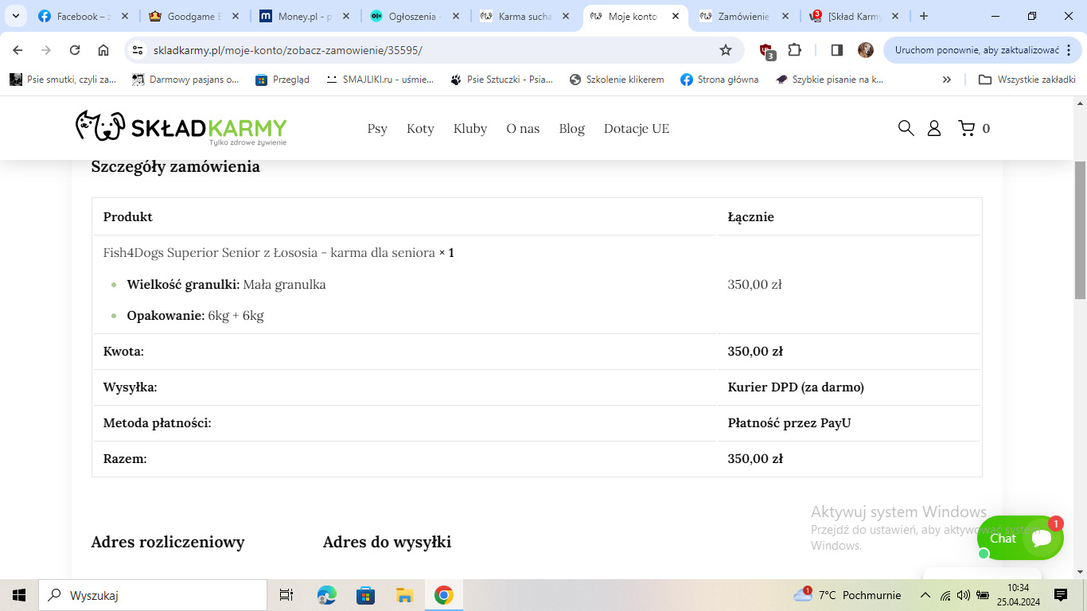Screen dimensions: 1087x611
Task: Click the Skład Karmy logo
Action: point(181,128)
